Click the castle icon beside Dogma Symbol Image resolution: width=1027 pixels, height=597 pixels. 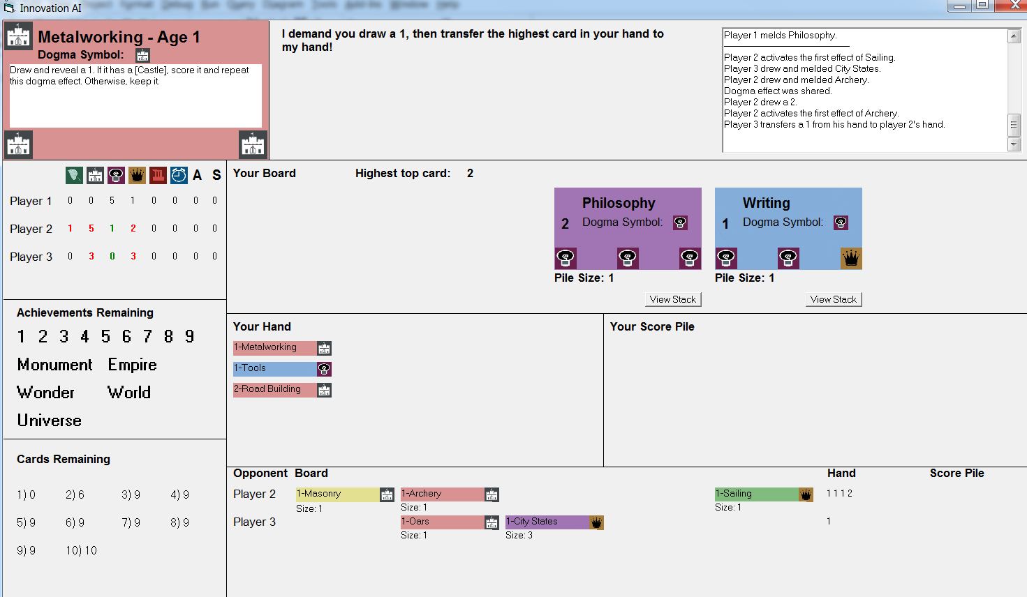142,56
